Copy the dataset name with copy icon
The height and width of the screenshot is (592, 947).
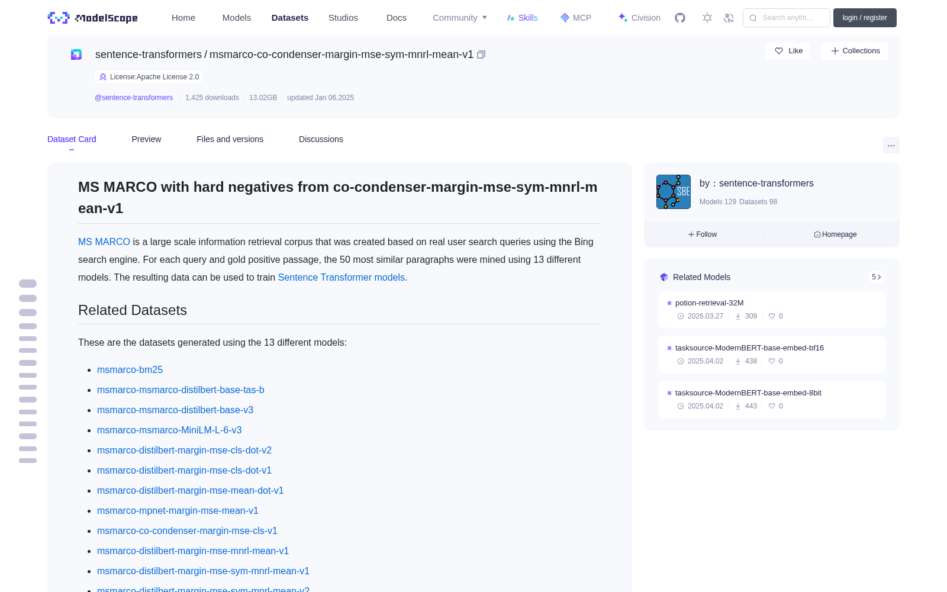pos(481,54)
